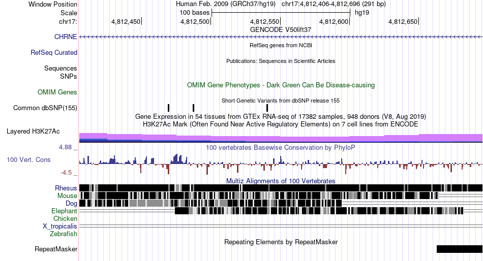This screenshot has height=261, width=483.
Task: Select the Layered H3K27Ac track label
Action: pyautogui.click(x=33, y=132)
